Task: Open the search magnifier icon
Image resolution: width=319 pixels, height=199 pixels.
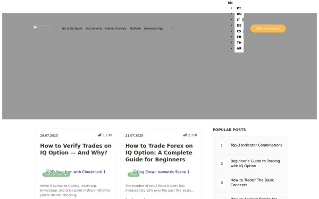Action: click(173, 29)
